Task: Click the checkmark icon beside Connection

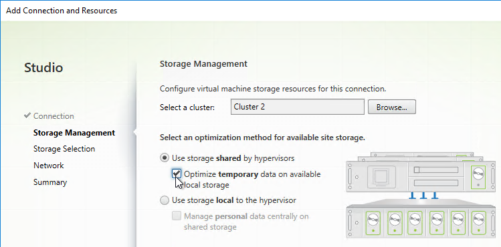Action: coord(27,115)
